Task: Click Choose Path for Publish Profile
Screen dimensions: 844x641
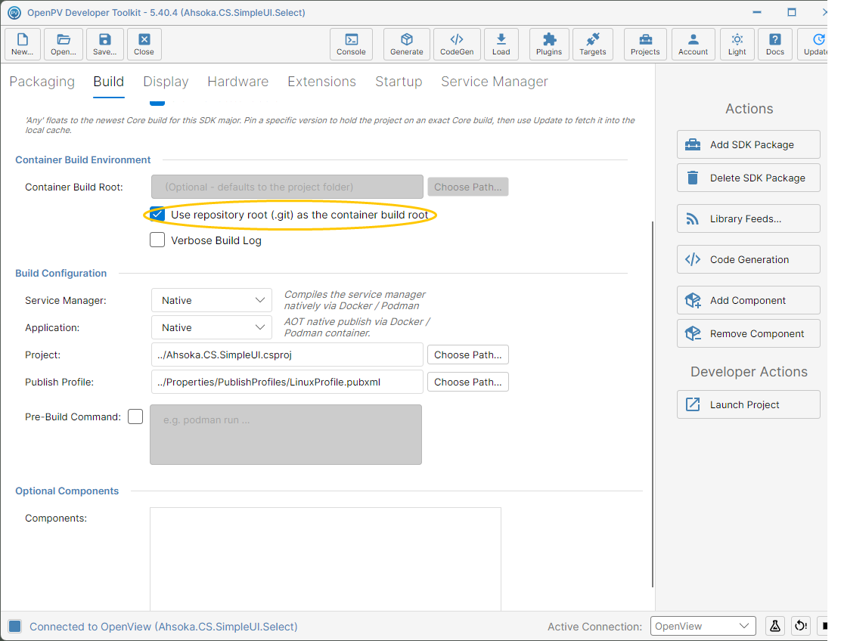Action: [467, 382]
